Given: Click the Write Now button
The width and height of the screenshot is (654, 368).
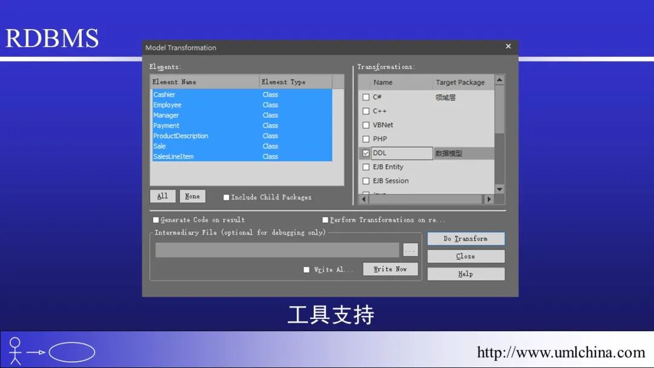Looking at the screenshot, I should click(390, 268).
